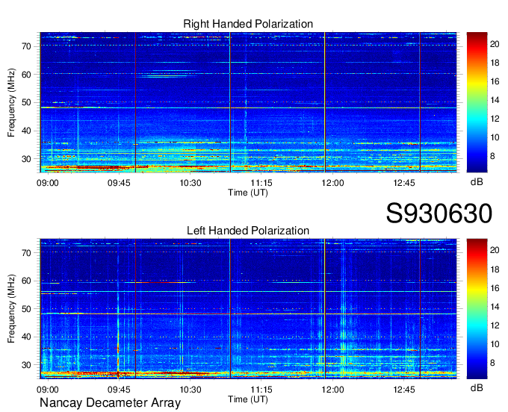The image size is (508, 412).
Task: Click the 11:15 tick under Left Handed plot
Action: [x=261, y=390]
